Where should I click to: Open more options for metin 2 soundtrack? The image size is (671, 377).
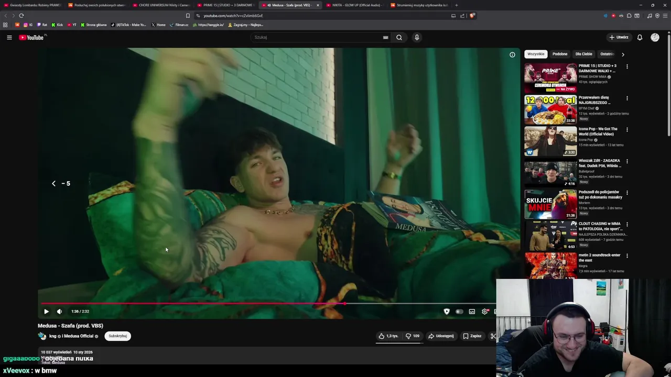tap(627, 256)
